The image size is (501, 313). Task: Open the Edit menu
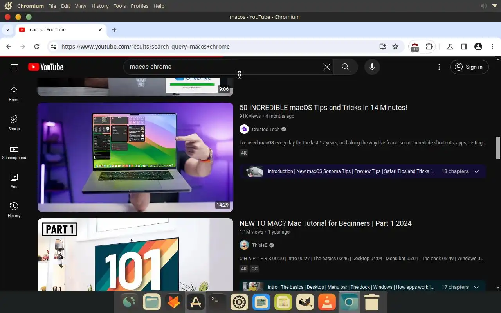(x=66, y=6)
